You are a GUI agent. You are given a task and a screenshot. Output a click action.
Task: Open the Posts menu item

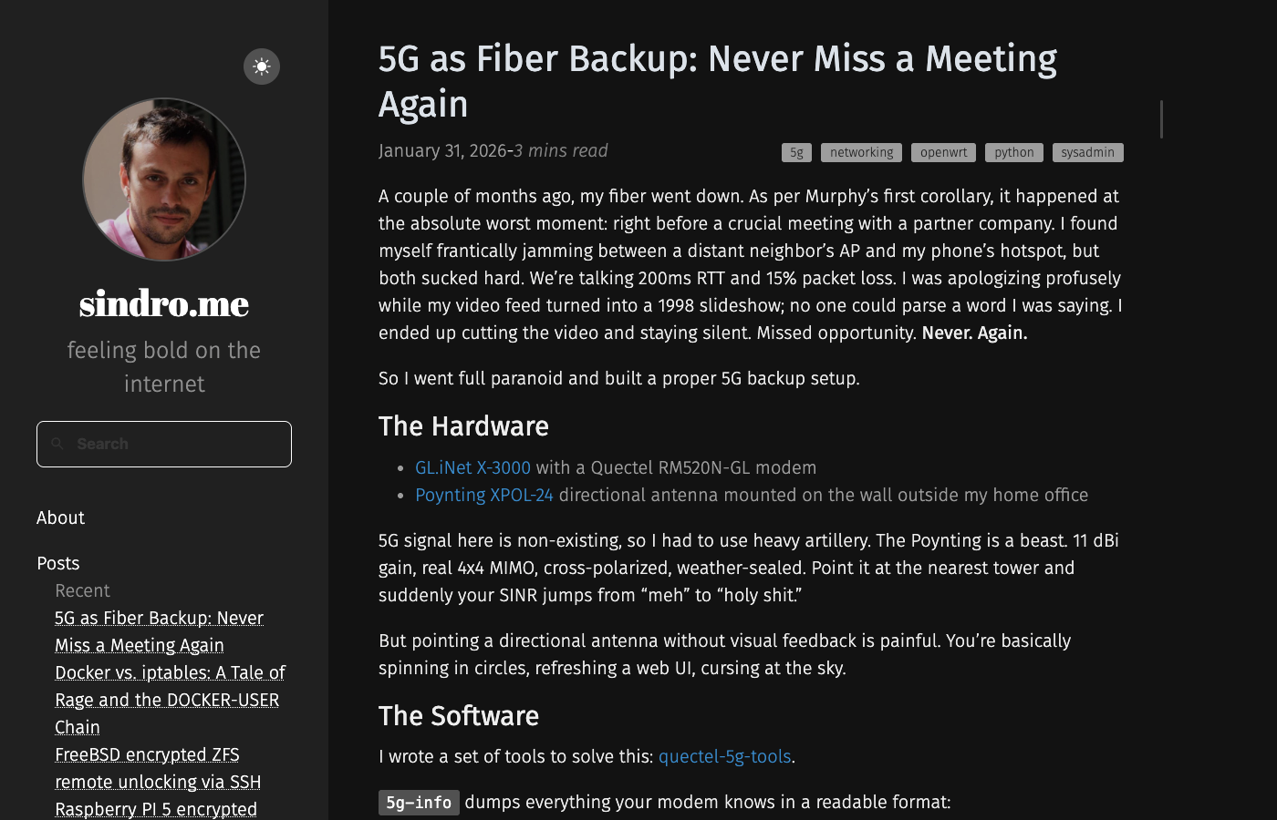coord(57,563)
